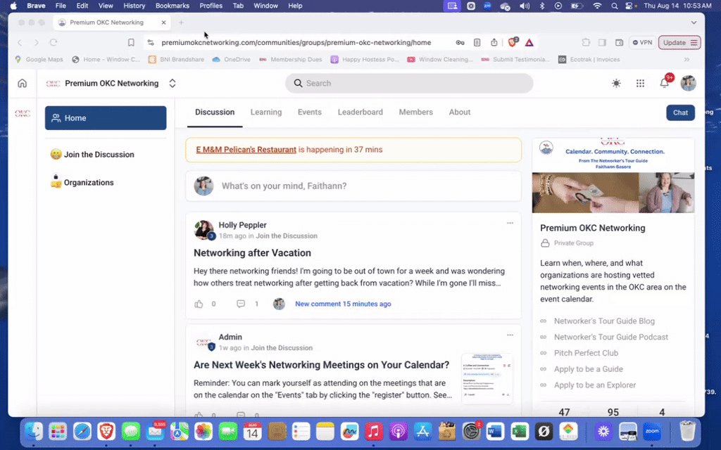Click the What's on your mind post box
721x450 pixels.
click(x=353, y=186)
